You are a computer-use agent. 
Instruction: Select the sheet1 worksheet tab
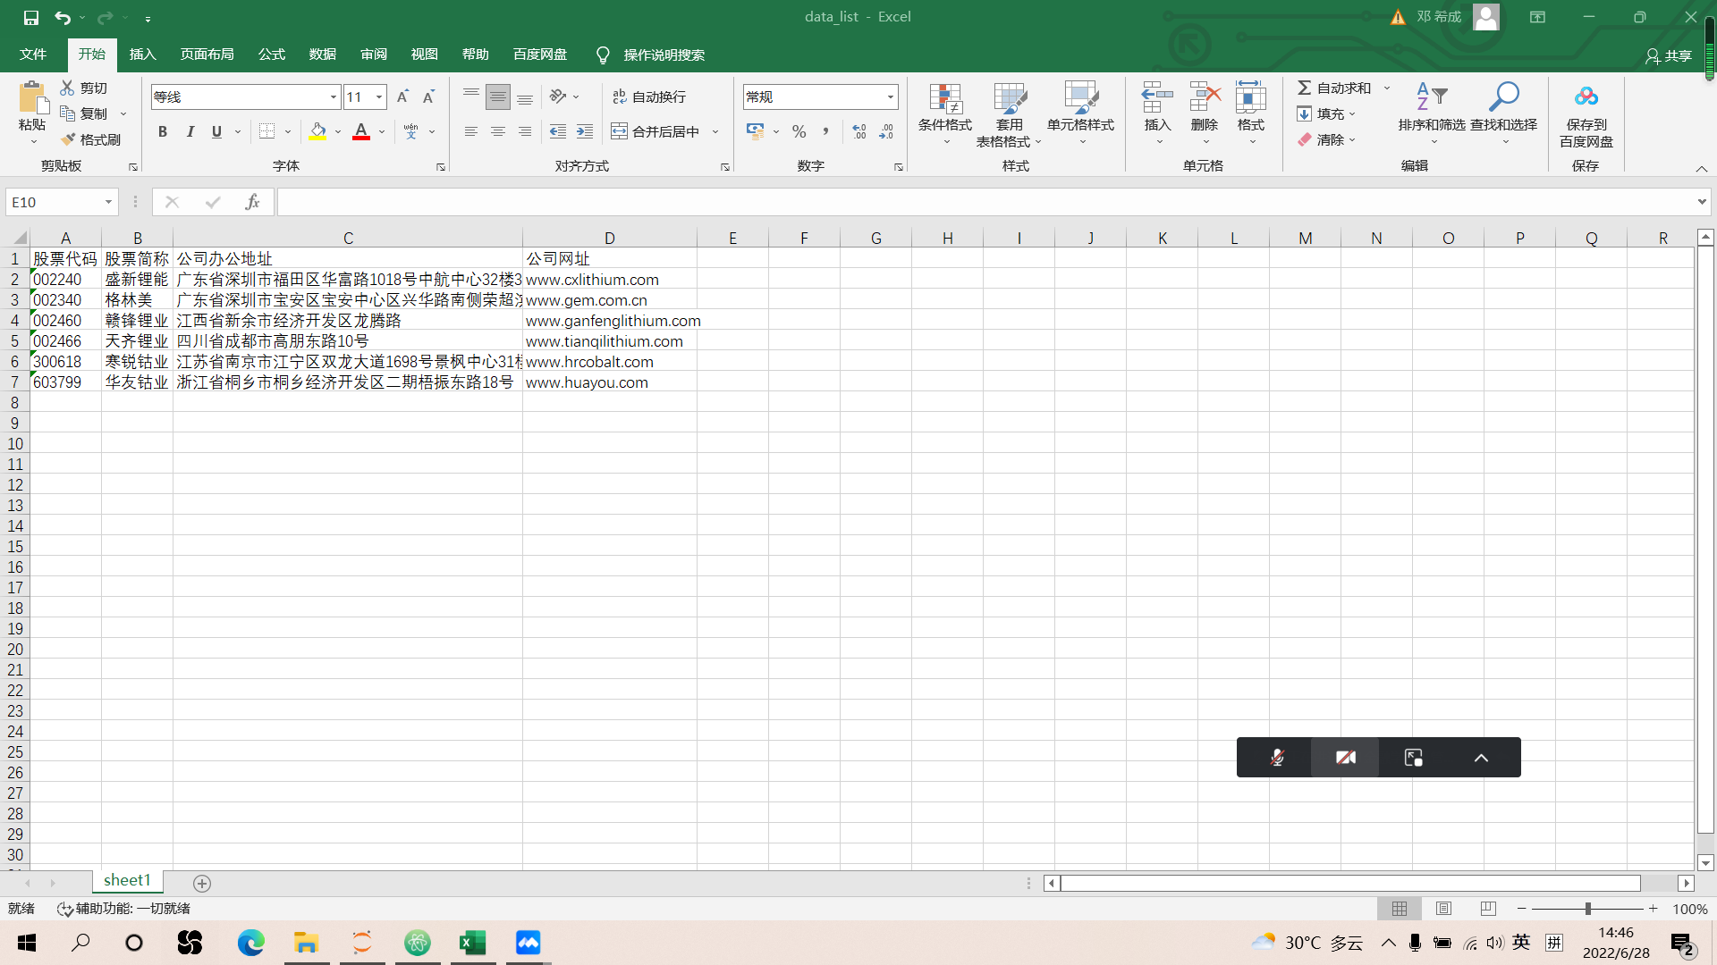(x=127, y=881)
